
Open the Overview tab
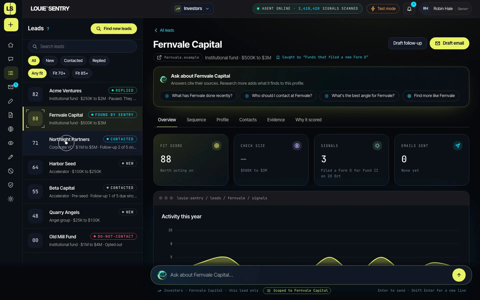(x=167, y=120)
